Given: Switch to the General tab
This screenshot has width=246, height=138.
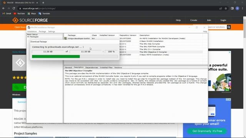Looking at the screenshot, I should click(68, 67).
